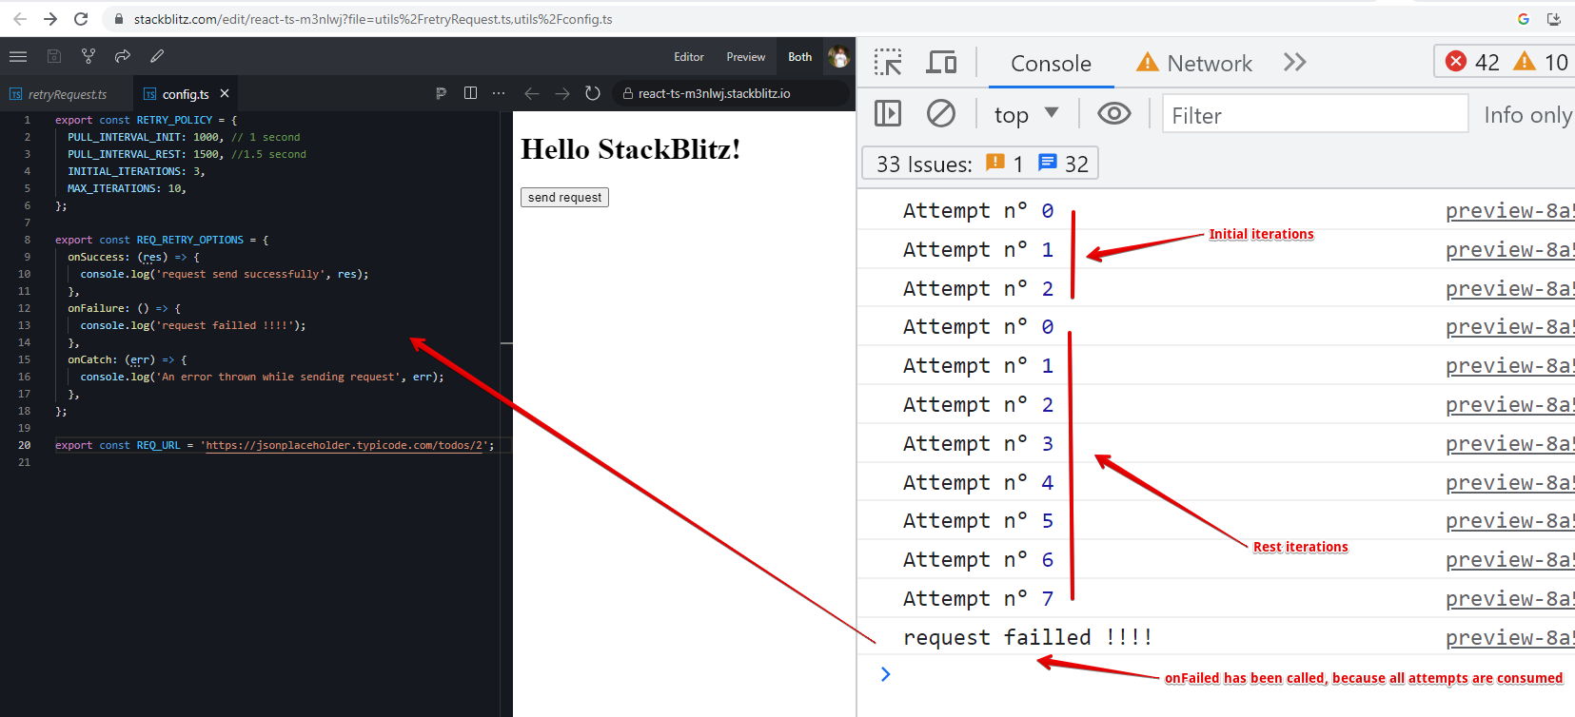Click the site lock icon in address bar
This screenshot has height=717, width=1575.
click(x=119, y=19)
